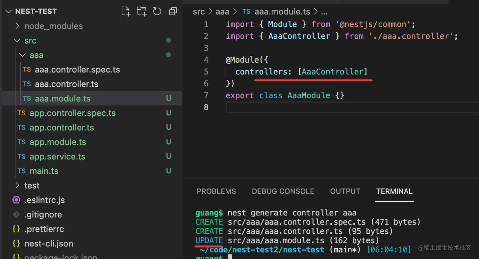This screenshot has height=259, width=479.
Task: Open app.module.ts from the file tree
Action: click(x=58, y=142)
